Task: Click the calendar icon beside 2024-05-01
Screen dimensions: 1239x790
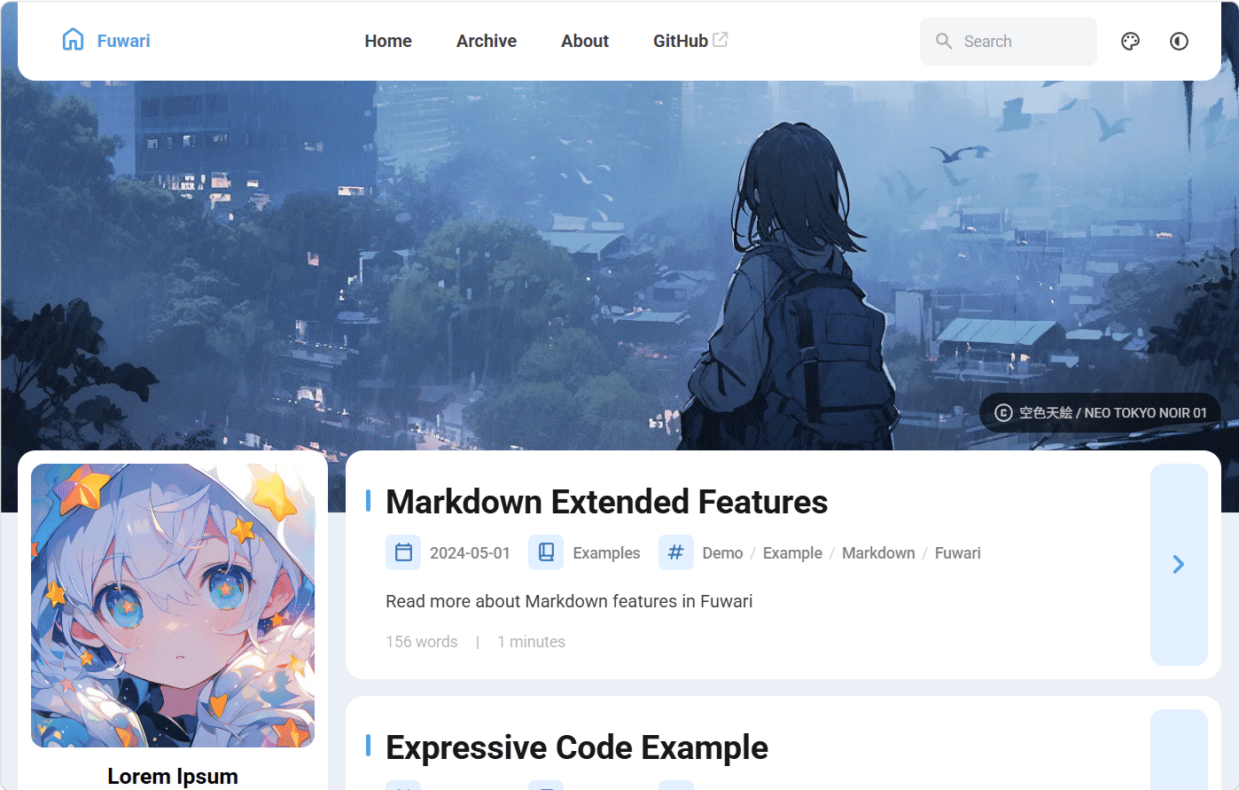Action: (x=403, y=552)
